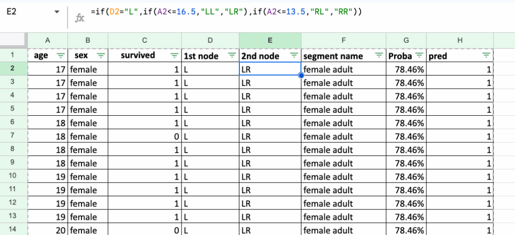This screenshot has height=235, width=515.
Task: Select cell E2 containing LR
Action: pos(270,69)
